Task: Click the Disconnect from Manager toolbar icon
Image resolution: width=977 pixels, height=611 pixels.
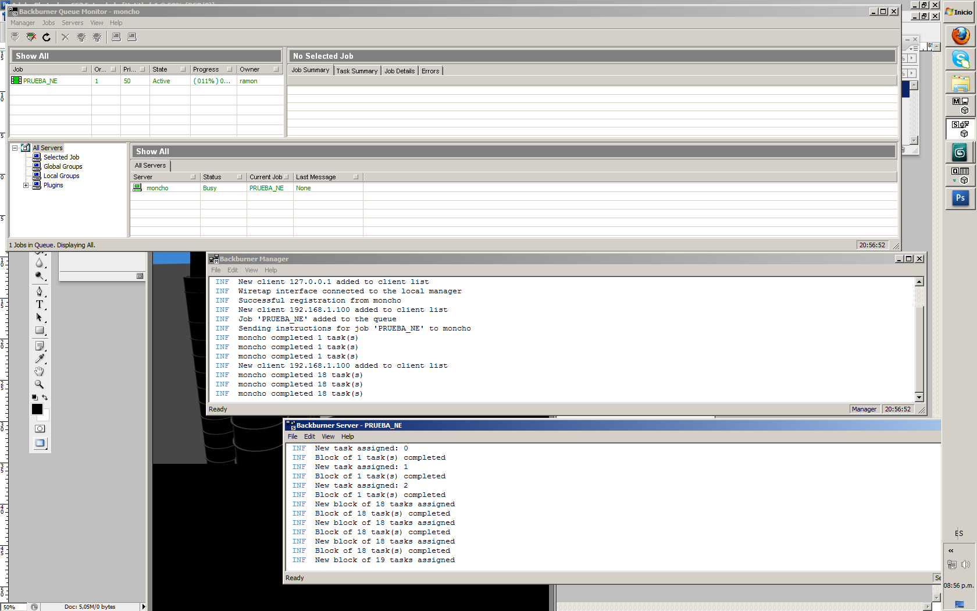Action: [31, 37]
